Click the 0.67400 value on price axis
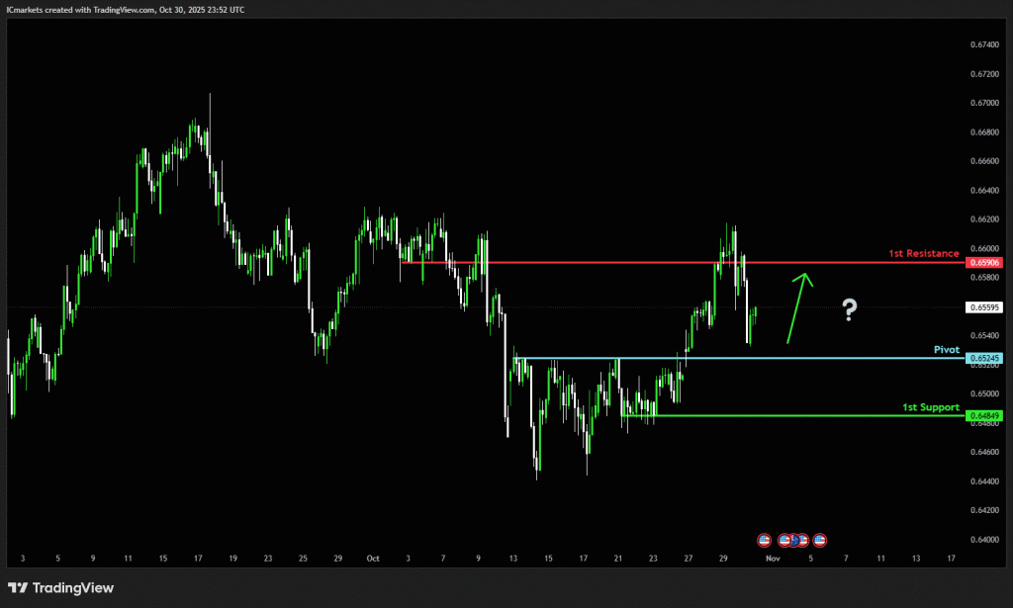 click(983, 44)
